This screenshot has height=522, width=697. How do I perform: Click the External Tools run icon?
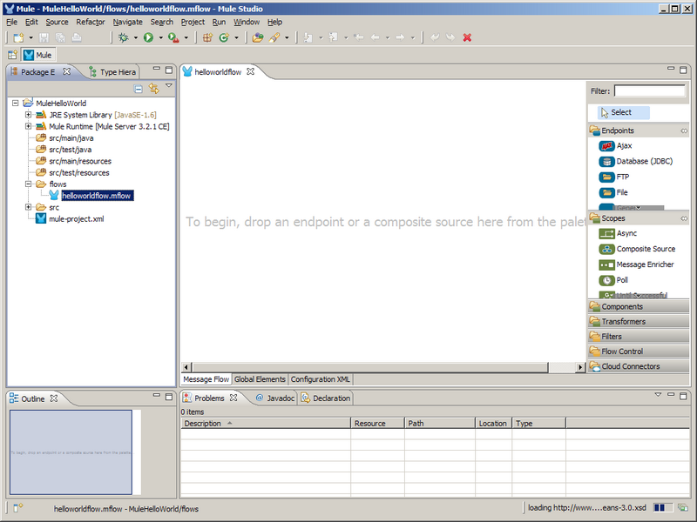173,37
